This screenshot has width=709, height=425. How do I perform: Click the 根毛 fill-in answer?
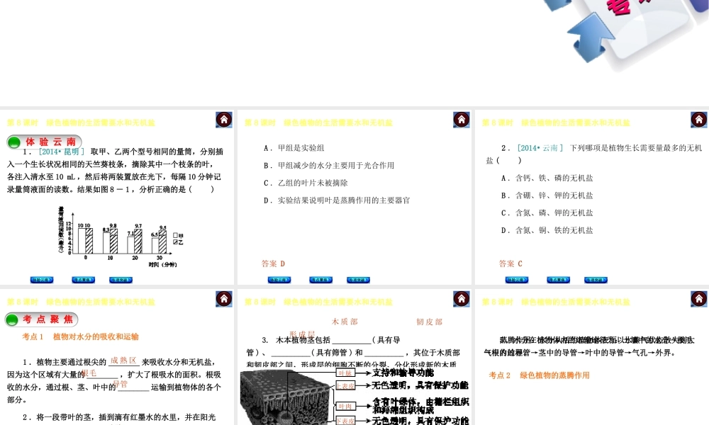(x=90, y=373)
